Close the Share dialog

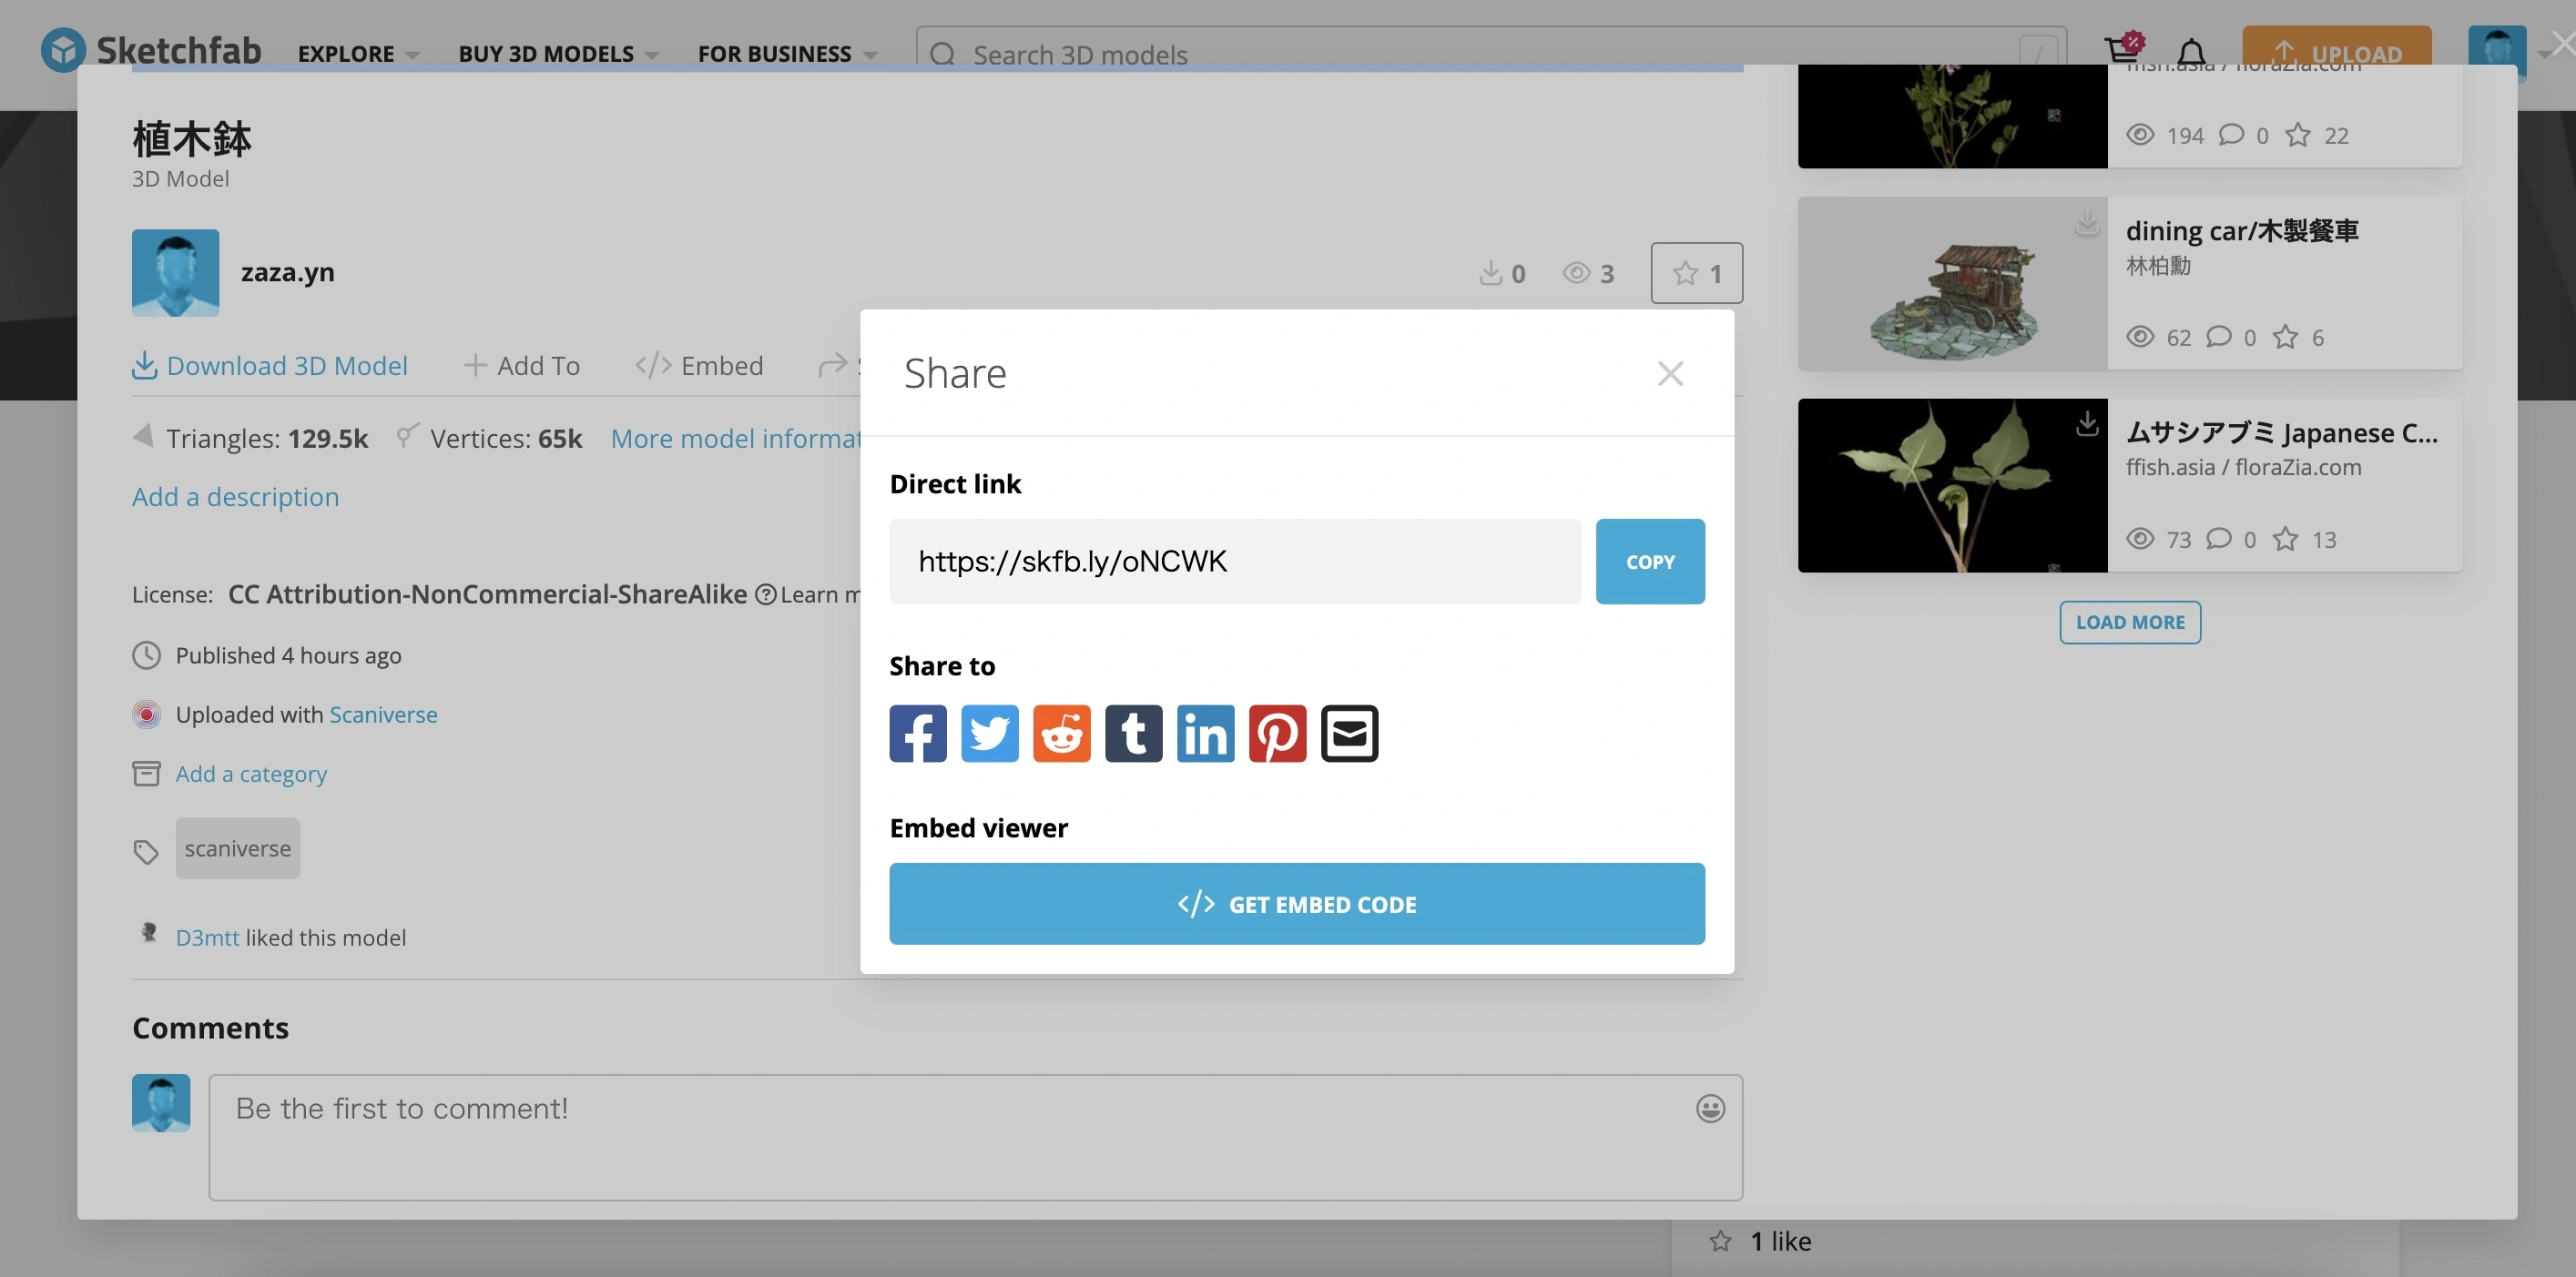pyautogui.click(x=1670, y=374)
